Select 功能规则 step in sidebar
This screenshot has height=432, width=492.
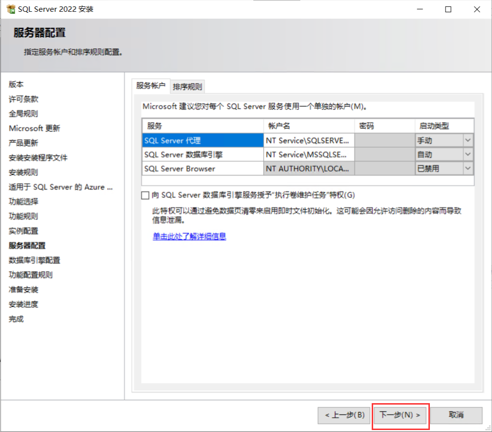point(23,216)
